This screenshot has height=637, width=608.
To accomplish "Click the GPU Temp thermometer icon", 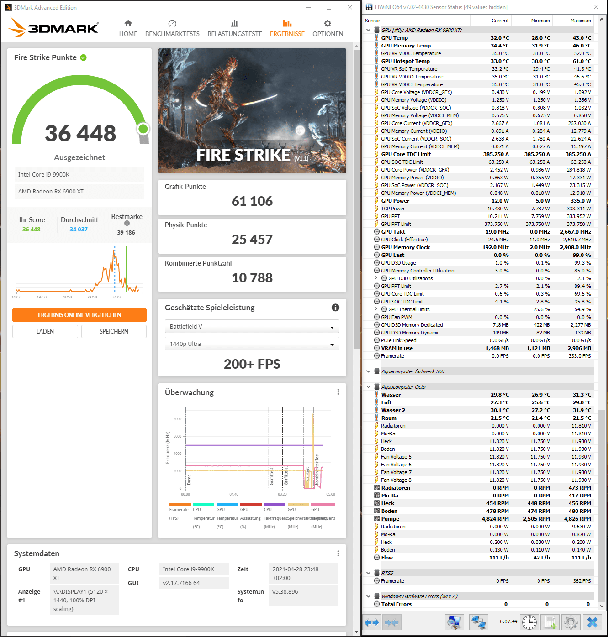I will point(377,38).
